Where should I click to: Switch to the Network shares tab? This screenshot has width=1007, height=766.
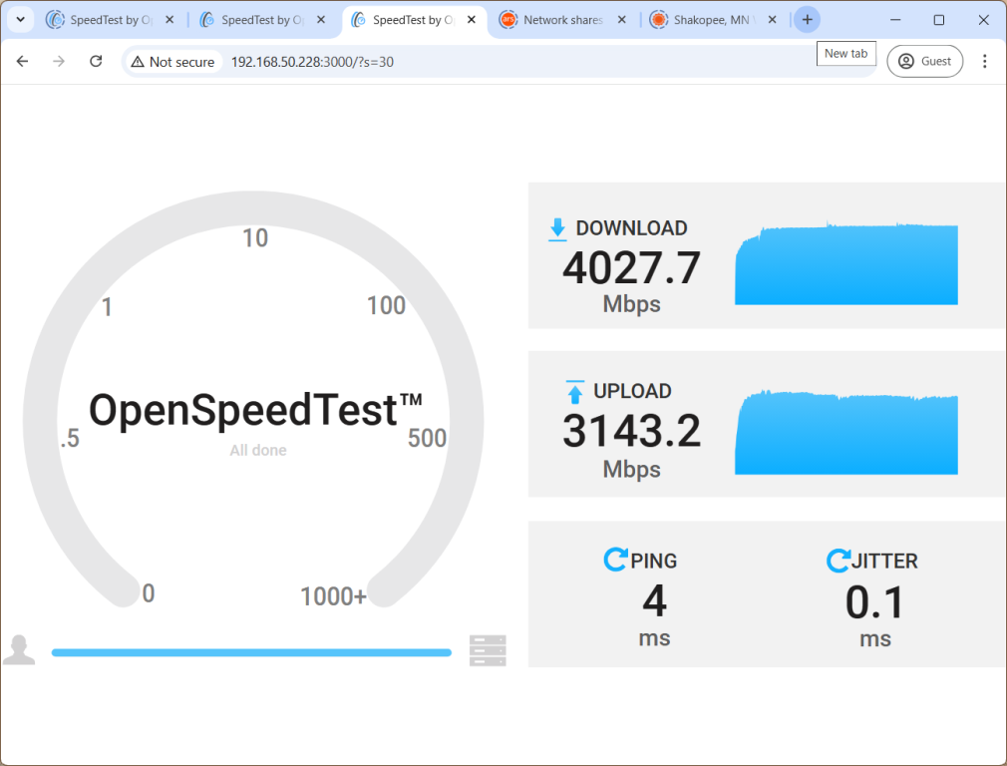pyautogui.click(x=562, y=20)
